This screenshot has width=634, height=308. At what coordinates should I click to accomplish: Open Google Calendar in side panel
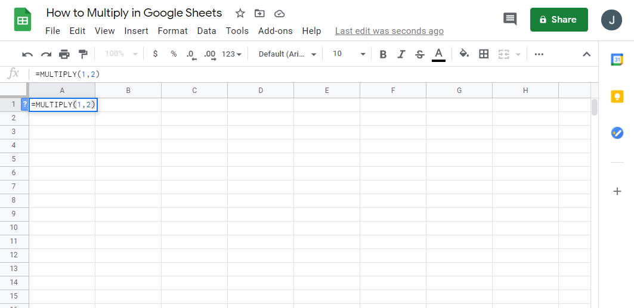click(617, 60)
